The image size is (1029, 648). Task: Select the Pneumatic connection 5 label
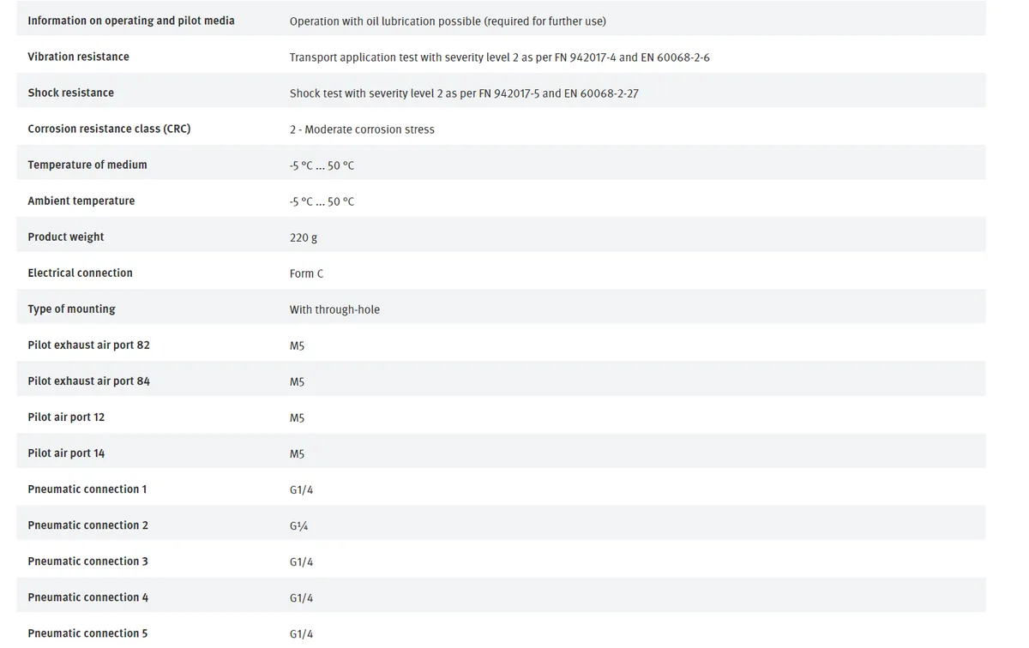click(87, 633)
